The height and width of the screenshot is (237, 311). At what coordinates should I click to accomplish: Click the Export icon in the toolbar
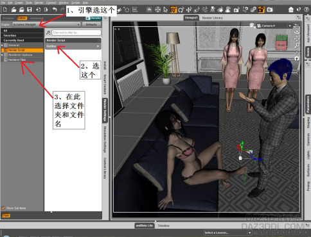coord(46,10)
